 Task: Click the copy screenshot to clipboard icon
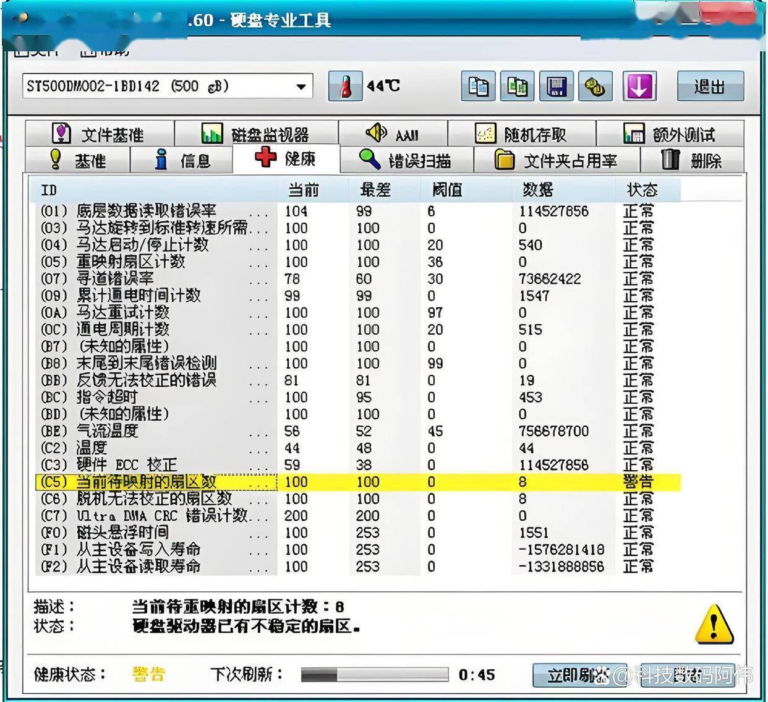click(517, 86)
